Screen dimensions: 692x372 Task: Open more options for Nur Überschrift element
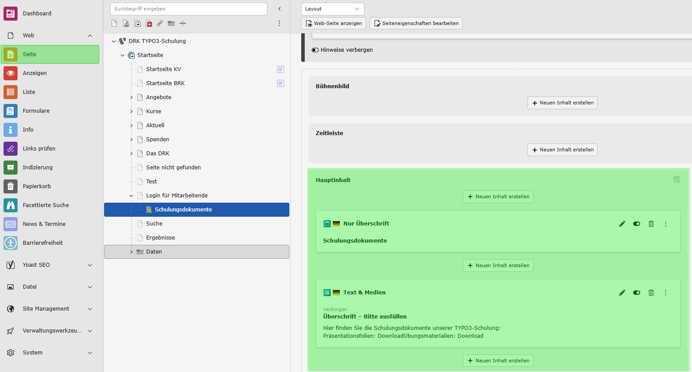click(x=666, y=224)
